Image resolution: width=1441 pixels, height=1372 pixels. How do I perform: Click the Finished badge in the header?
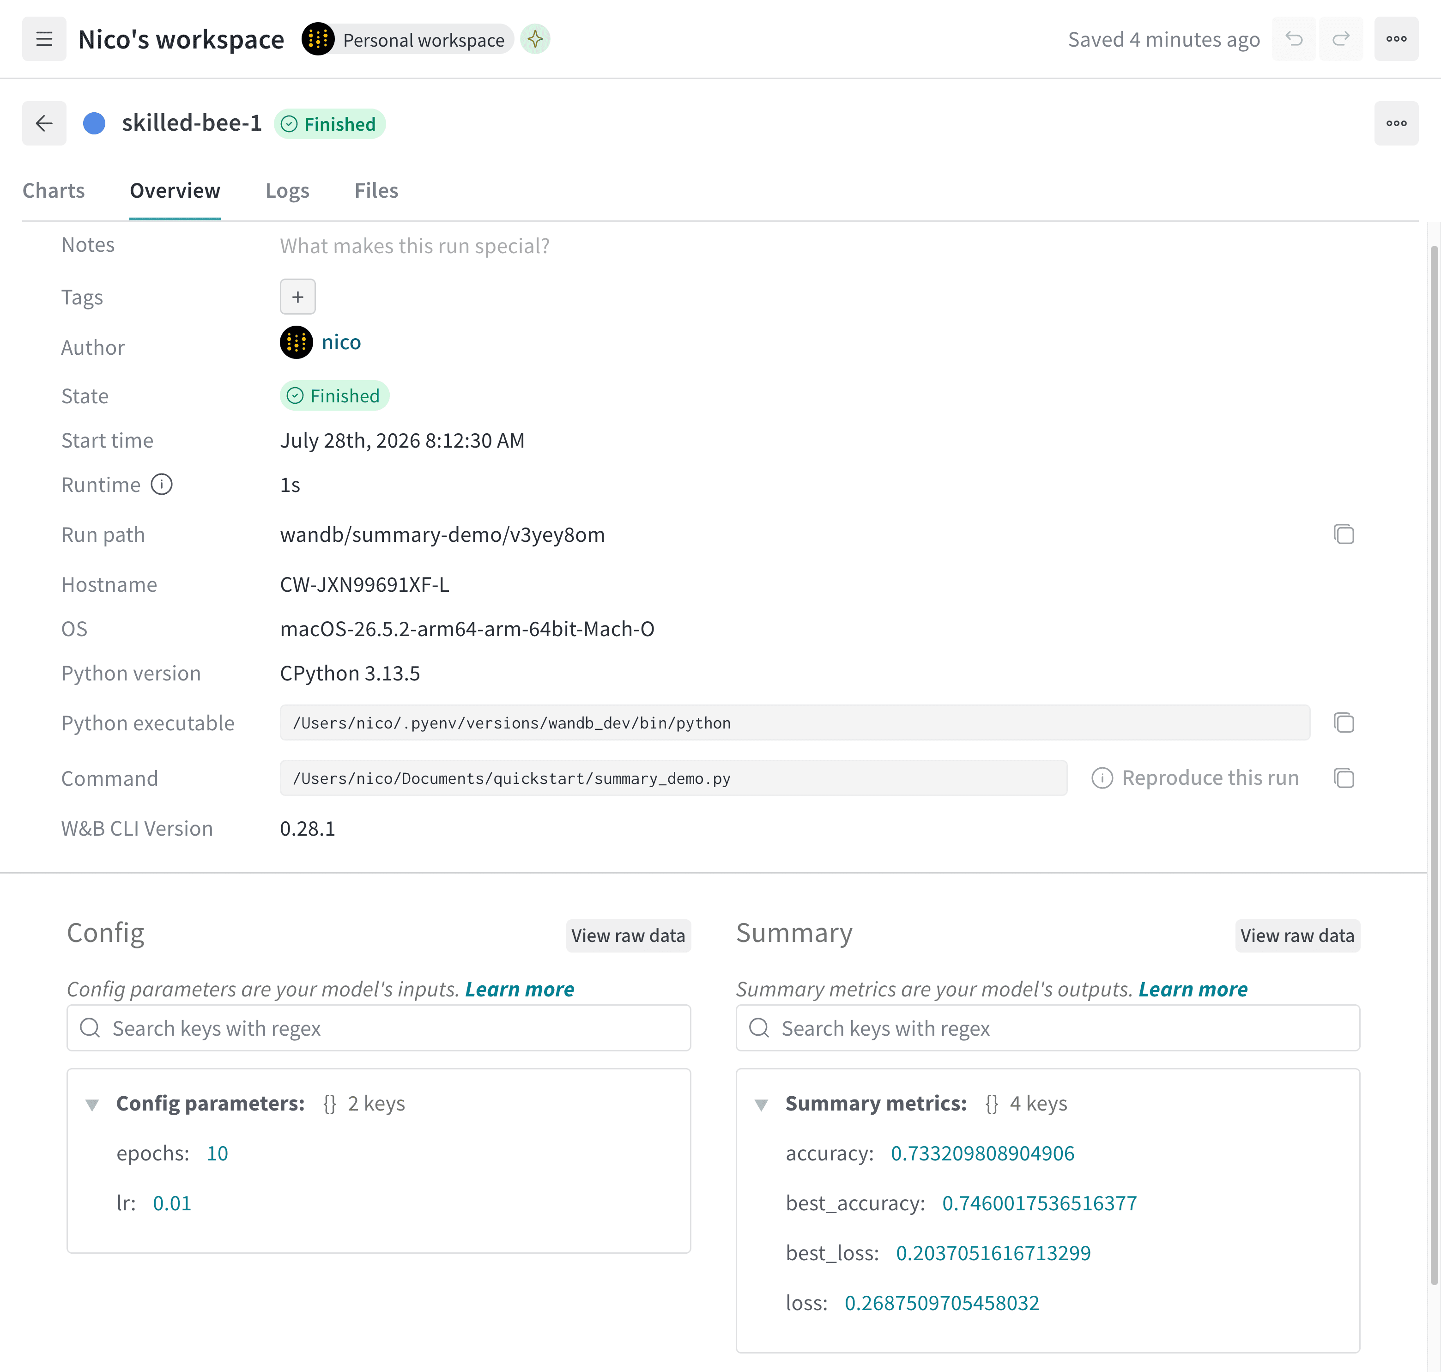(330, 124)
